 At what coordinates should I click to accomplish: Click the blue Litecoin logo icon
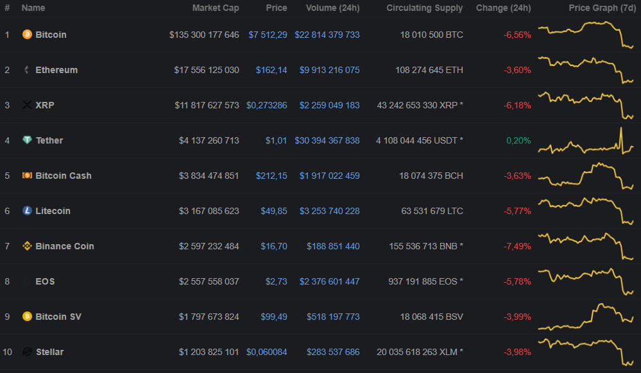coord(27,211)
